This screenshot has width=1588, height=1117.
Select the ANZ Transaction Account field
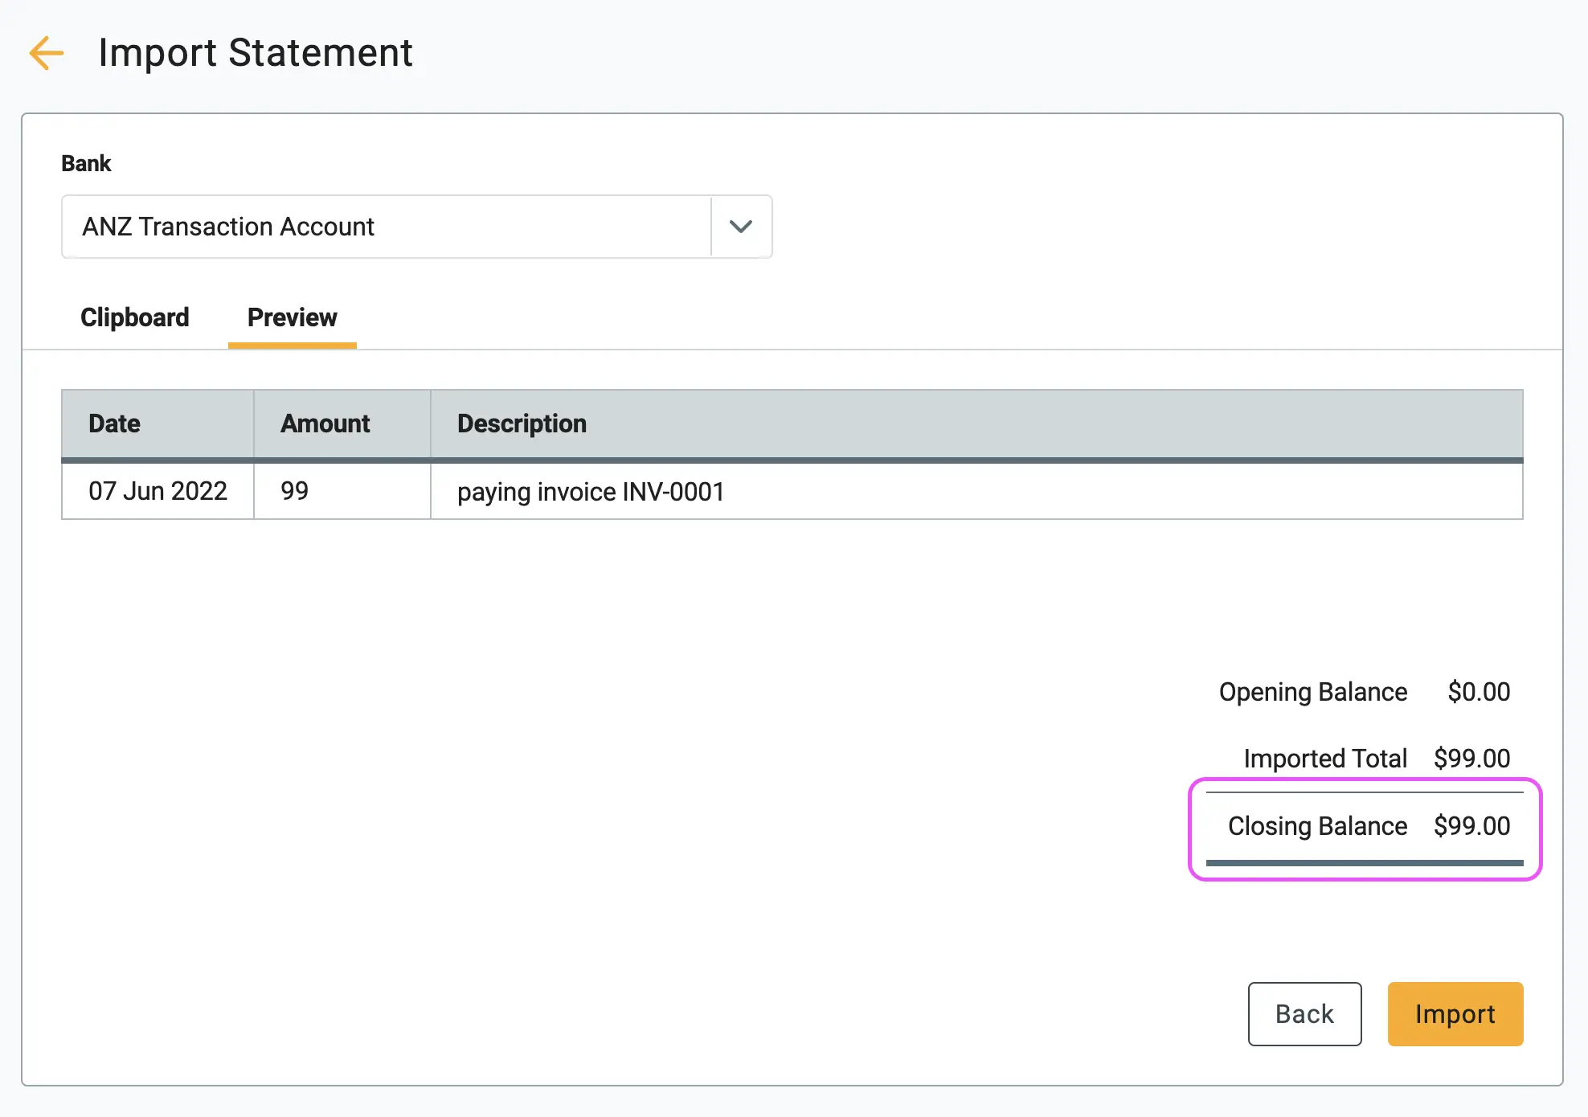pyautogui.click(x=417, y=227)
